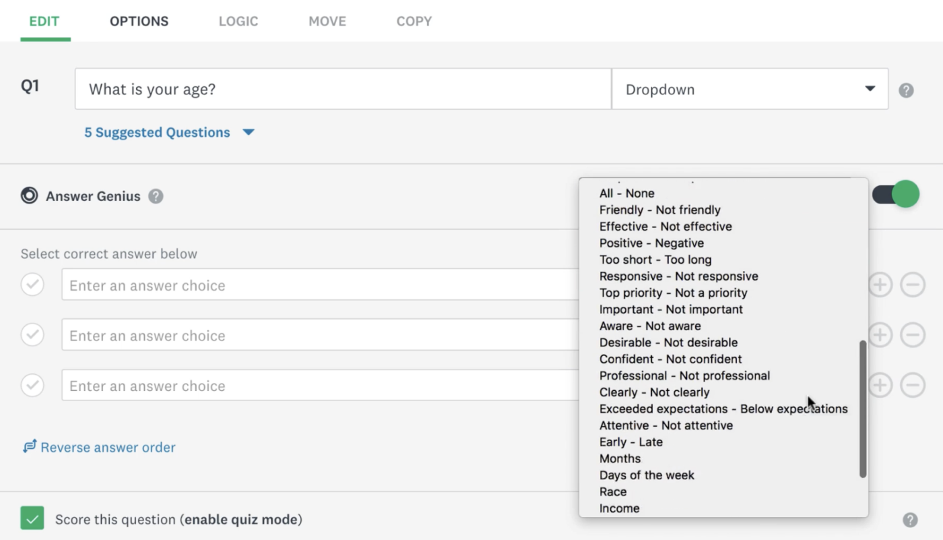Pick Professional - Not professional option
The image size is (943, 540).
(x=684, y=376)
